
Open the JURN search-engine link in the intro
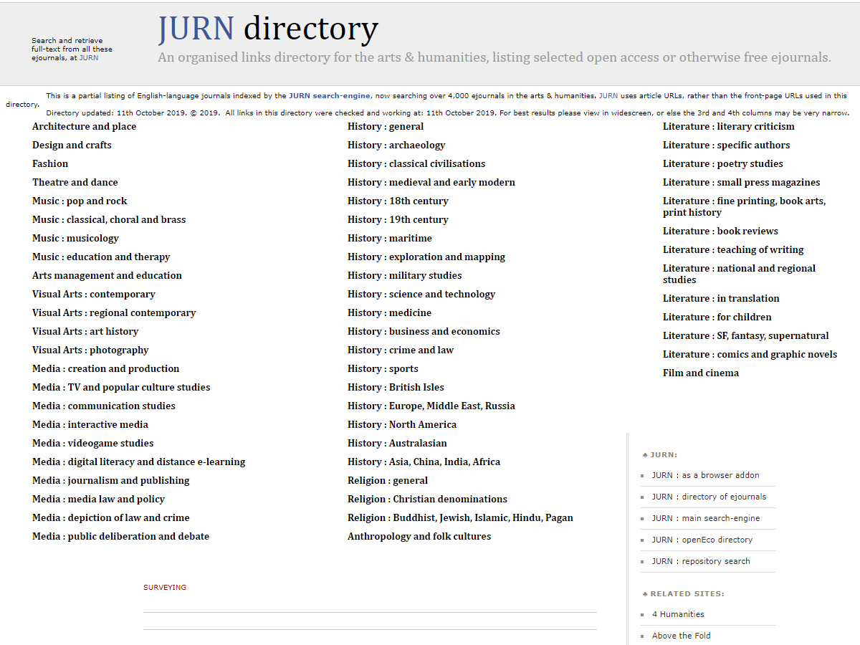(329, 95)
